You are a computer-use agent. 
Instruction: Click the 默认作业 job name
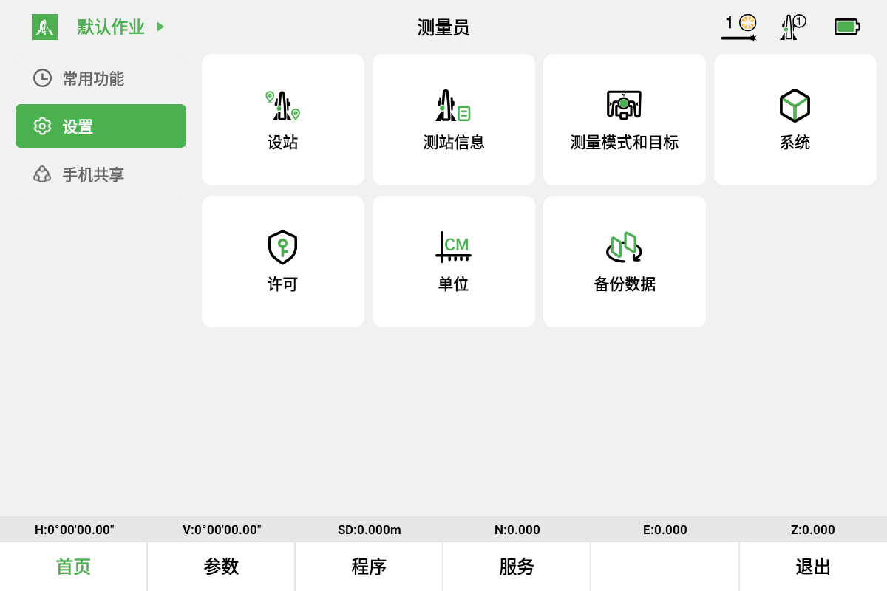[x=111, y=27]
